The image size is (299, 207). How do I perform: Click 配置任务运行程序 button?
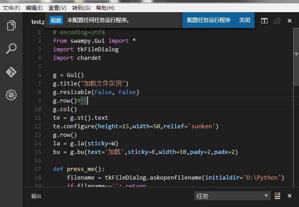coord(209,20)
